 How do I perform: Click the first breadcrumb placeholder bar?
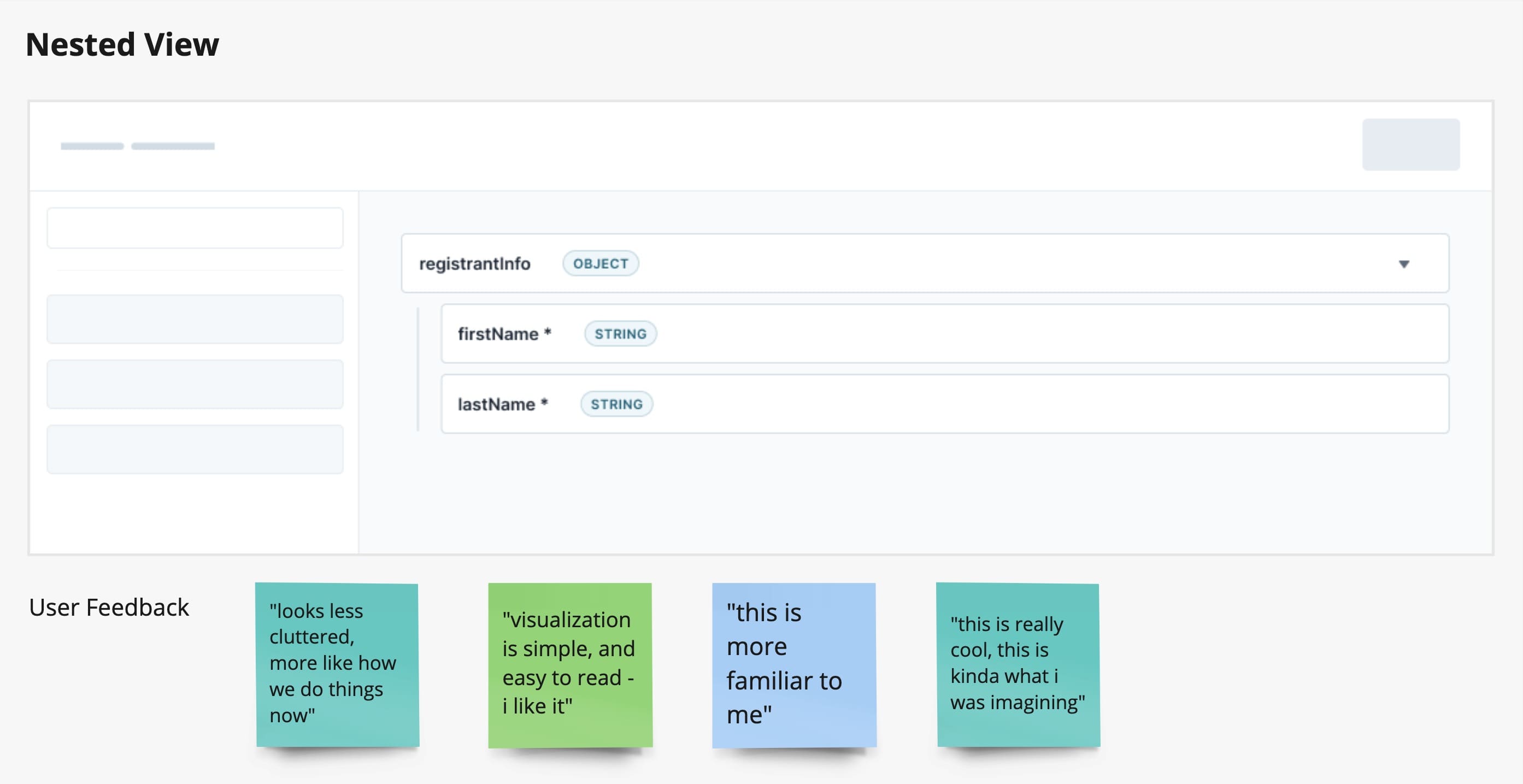[x=92, y=146]
